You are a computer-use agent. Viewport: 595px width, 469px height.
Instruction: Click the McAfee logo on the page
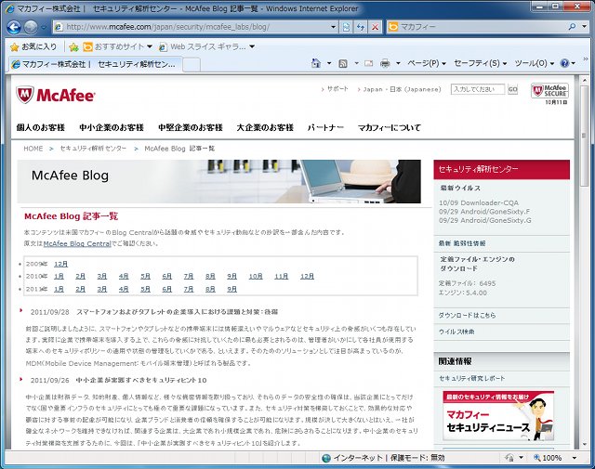56,95
